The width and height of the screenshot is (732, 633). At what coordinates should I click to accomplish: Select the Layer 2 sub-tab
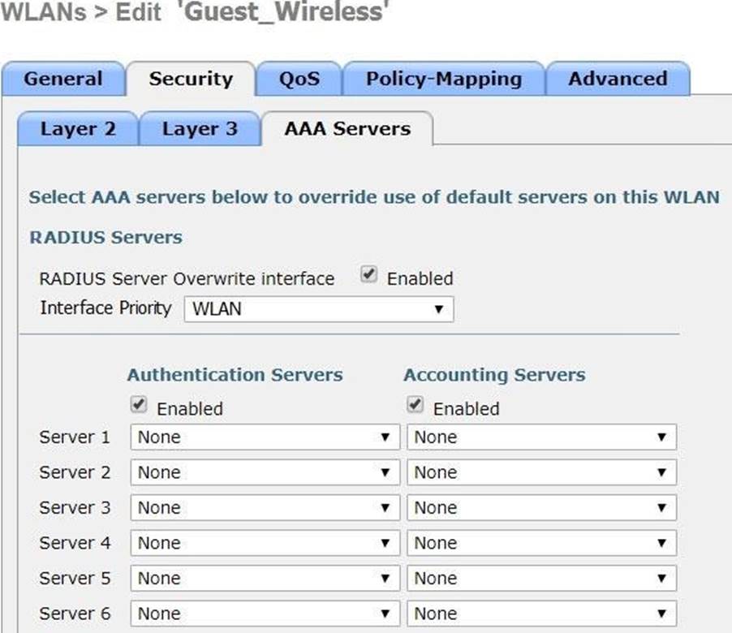point(78,129)
